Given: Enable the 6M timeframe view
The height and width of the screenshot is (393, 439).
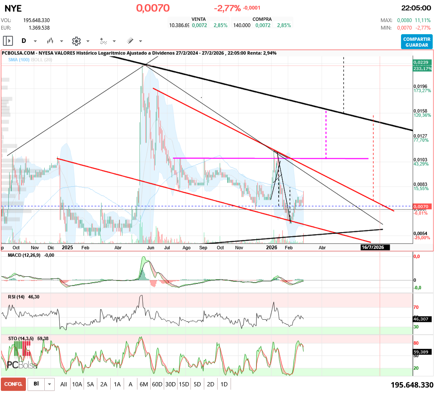Looking at the screenshot, I should click(144, 384).
